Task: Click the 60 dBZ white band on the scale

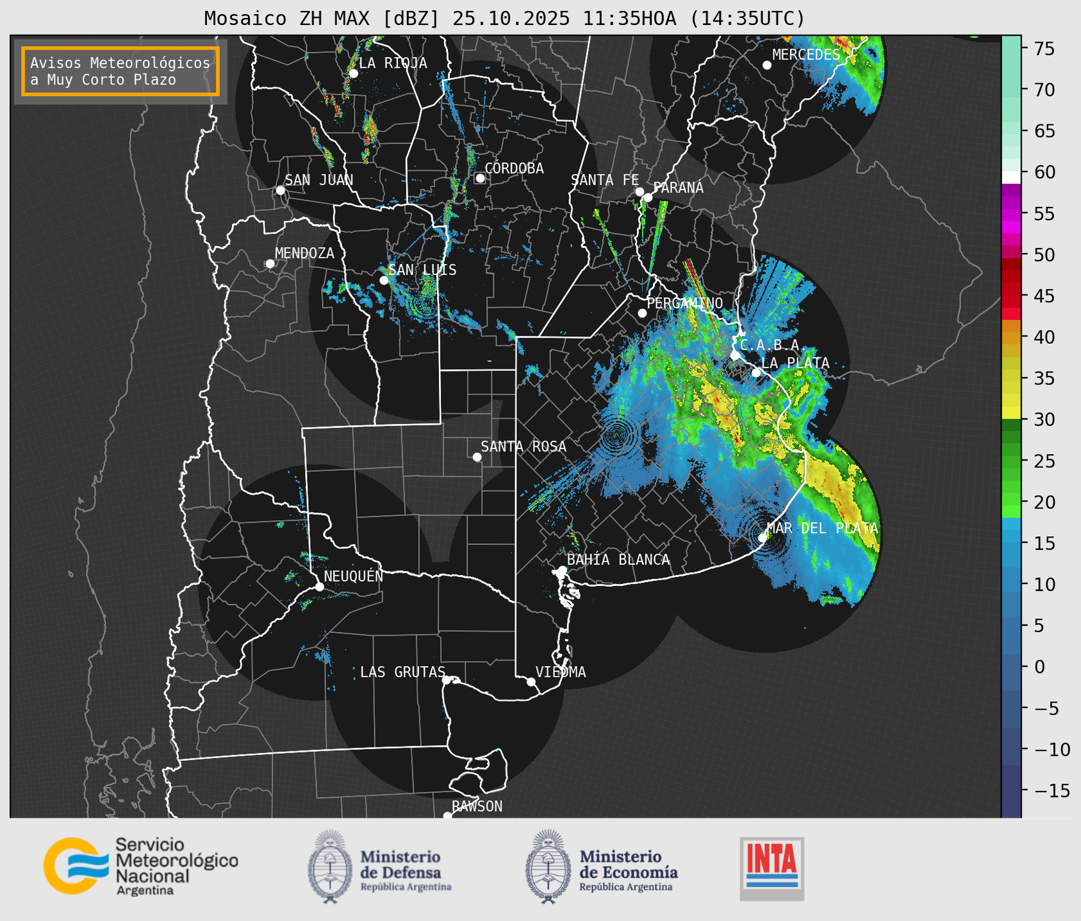Action: tap(1011, 177)
